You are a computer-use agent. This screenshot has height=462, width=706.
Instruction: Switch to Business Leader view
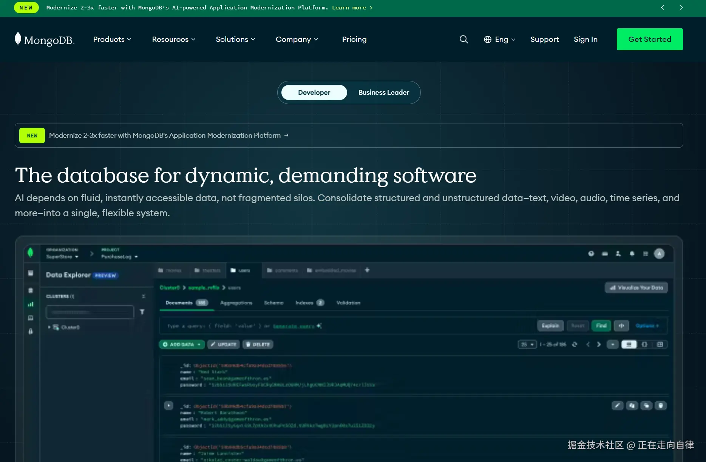383,92
